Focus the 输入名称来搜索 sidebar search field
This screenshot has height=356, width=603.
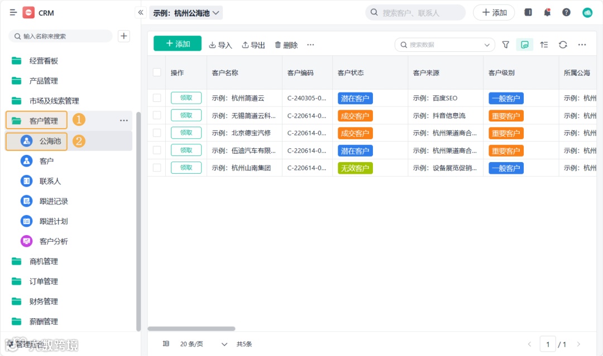[60, 36]
